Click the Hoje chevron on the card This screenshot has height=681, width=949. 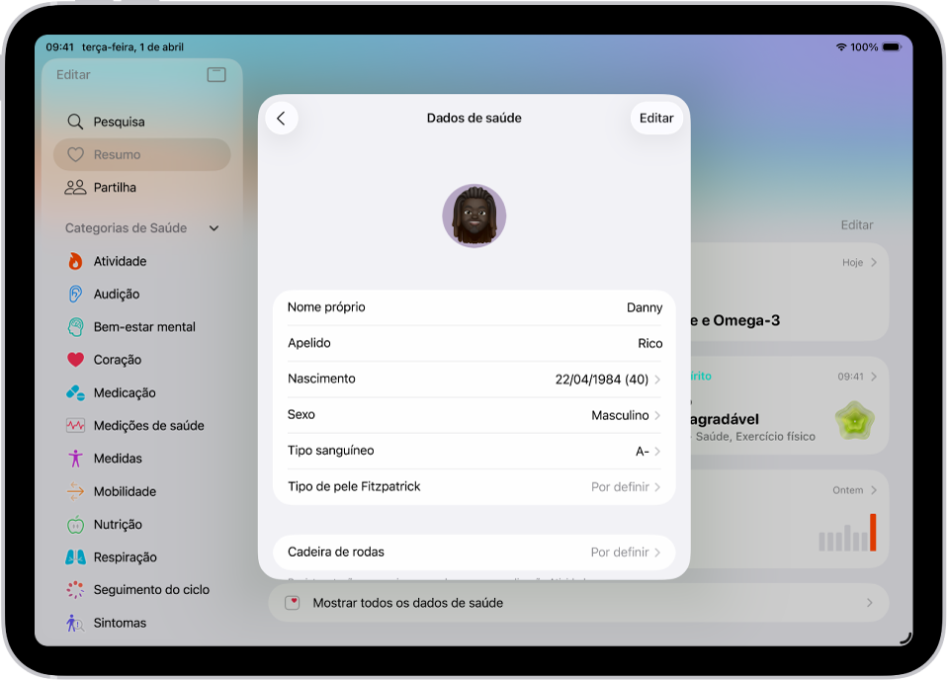[873, 262]
